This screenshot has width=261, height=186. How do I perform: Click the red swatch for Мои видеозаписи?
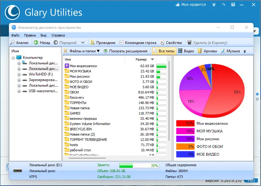coord(185,123)
